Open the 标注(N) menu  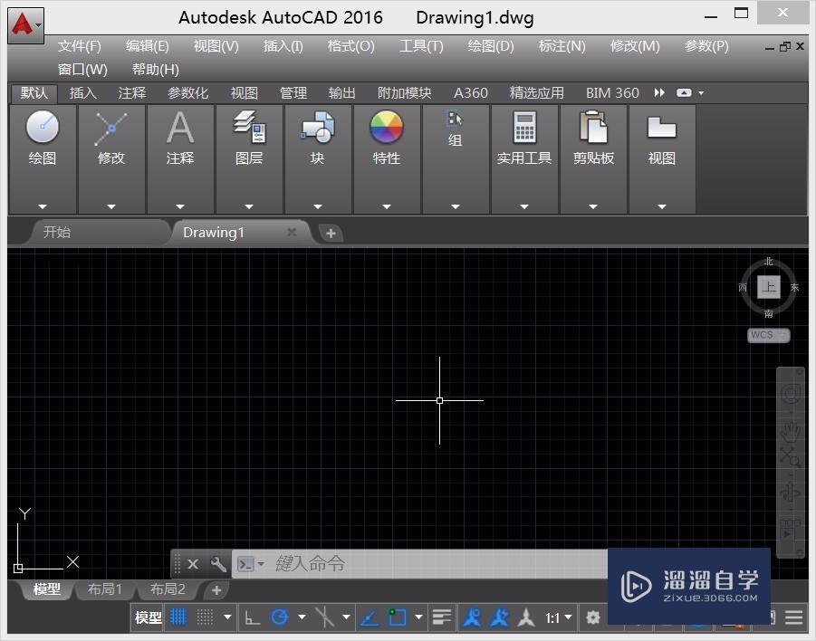point(562,46)
